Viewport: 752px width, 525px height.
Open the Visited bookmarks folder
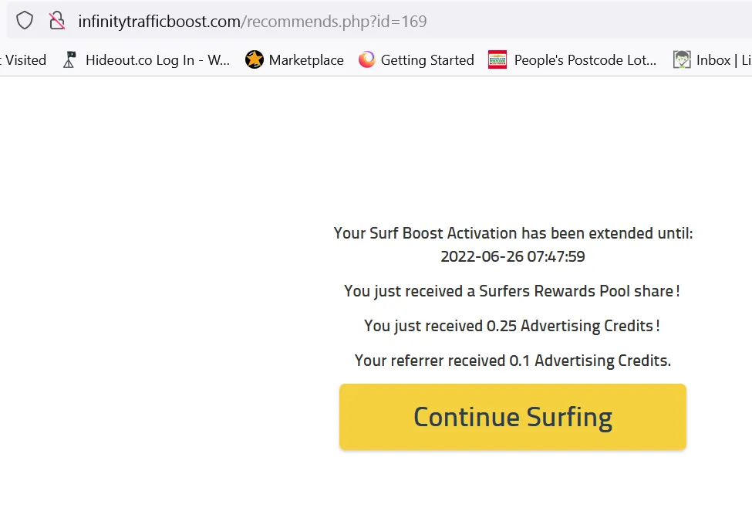point(23,60)
